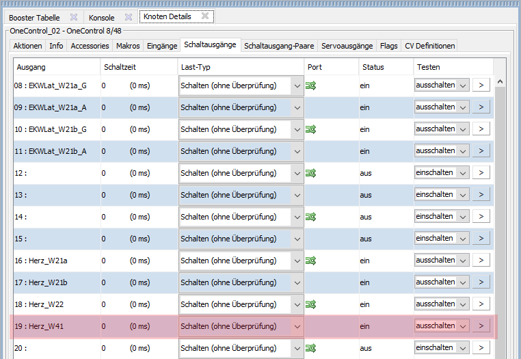
Task: Click the port icon in row 12
Action: coord(310,173)
